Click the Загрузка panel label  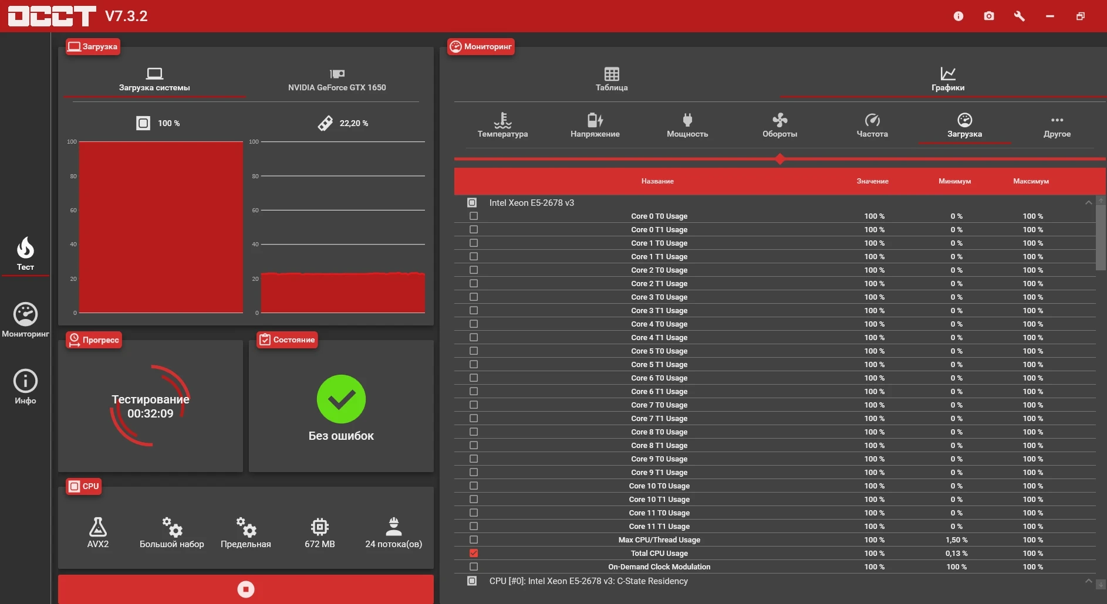point(93,46)
